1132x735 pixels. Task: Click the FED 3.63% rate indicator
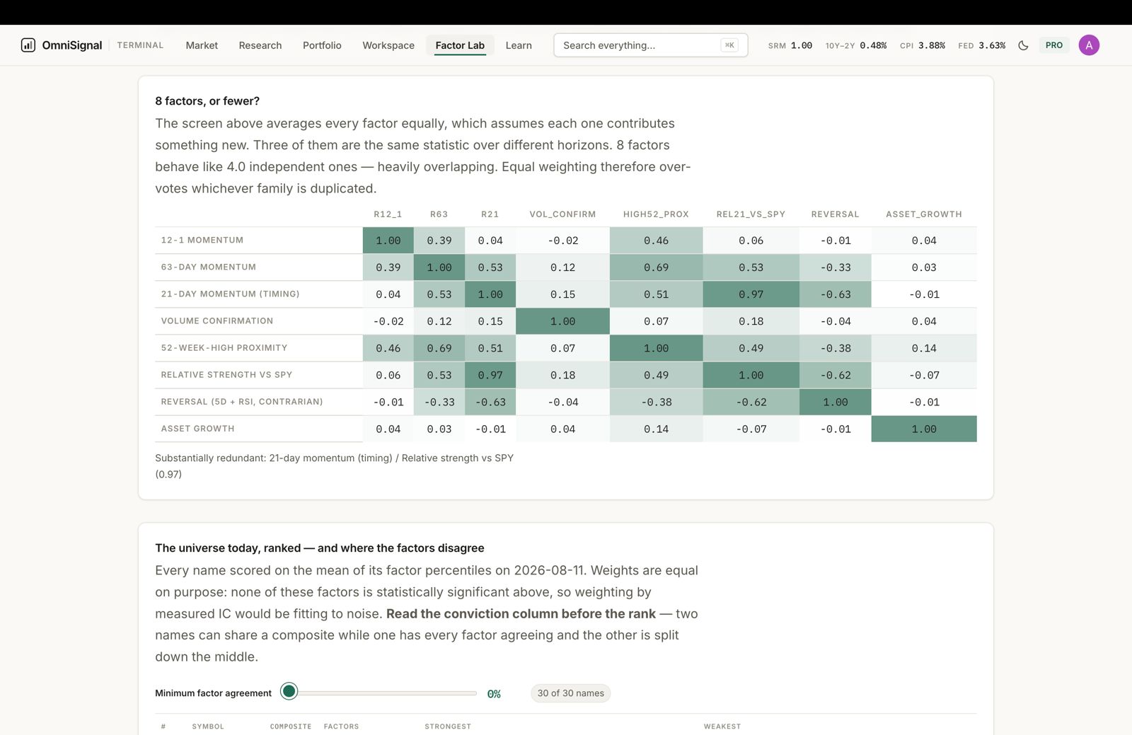pyautogui.click(x=981, y=45)
